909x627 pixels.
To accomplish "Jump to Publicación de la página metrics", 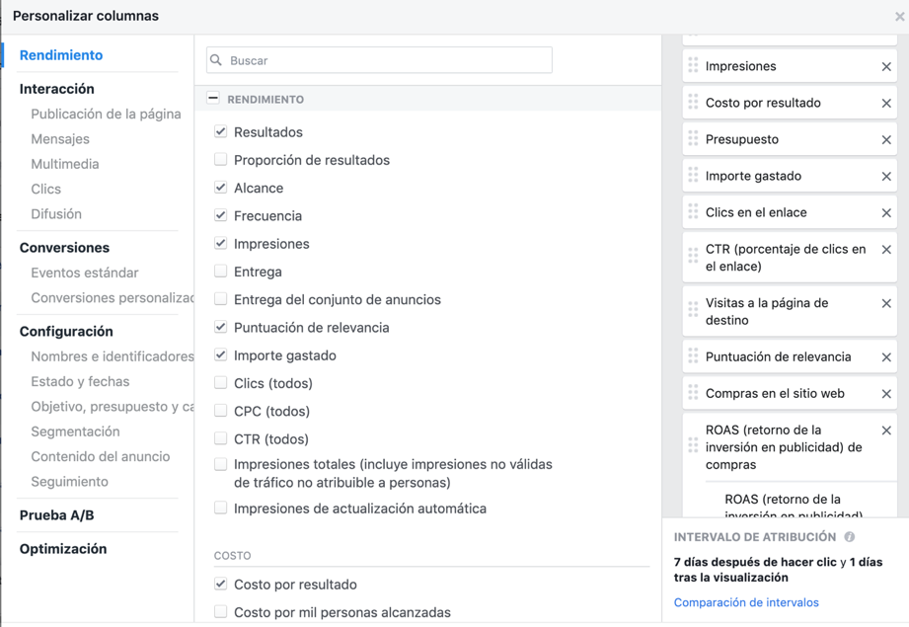I will point(106,114).
